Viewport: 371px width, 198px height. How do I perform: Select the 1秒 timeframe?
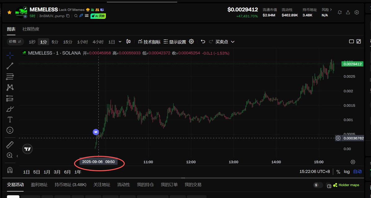point(32,42)
